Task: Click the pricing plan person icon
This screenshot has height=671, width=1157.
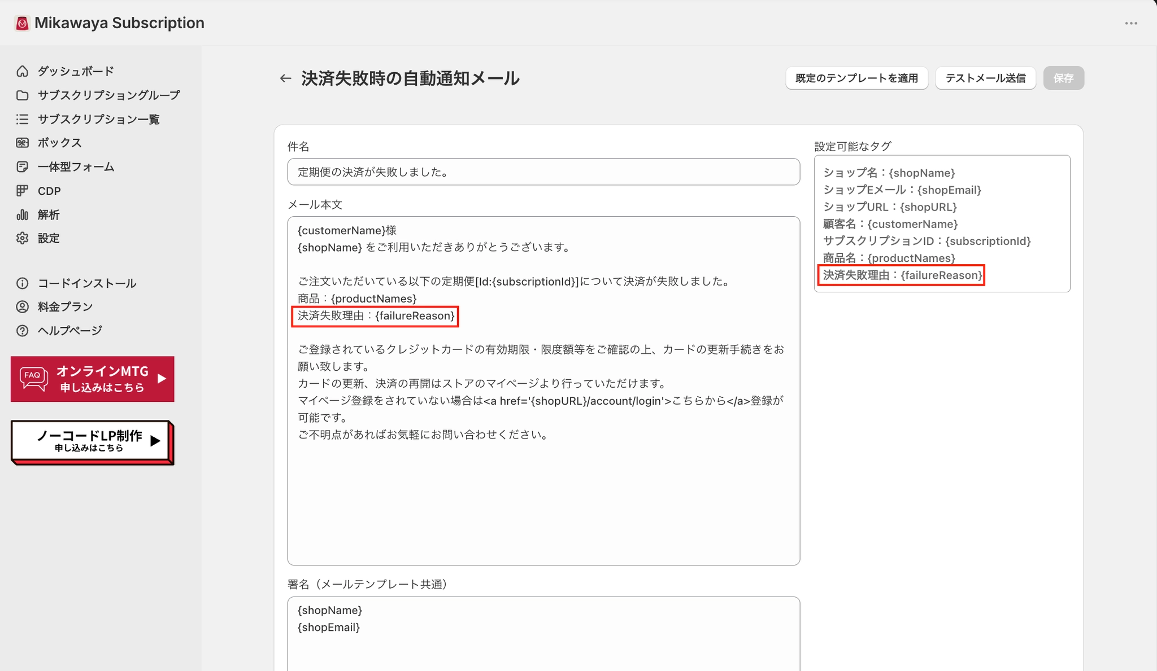Action: tap(22, 307)
